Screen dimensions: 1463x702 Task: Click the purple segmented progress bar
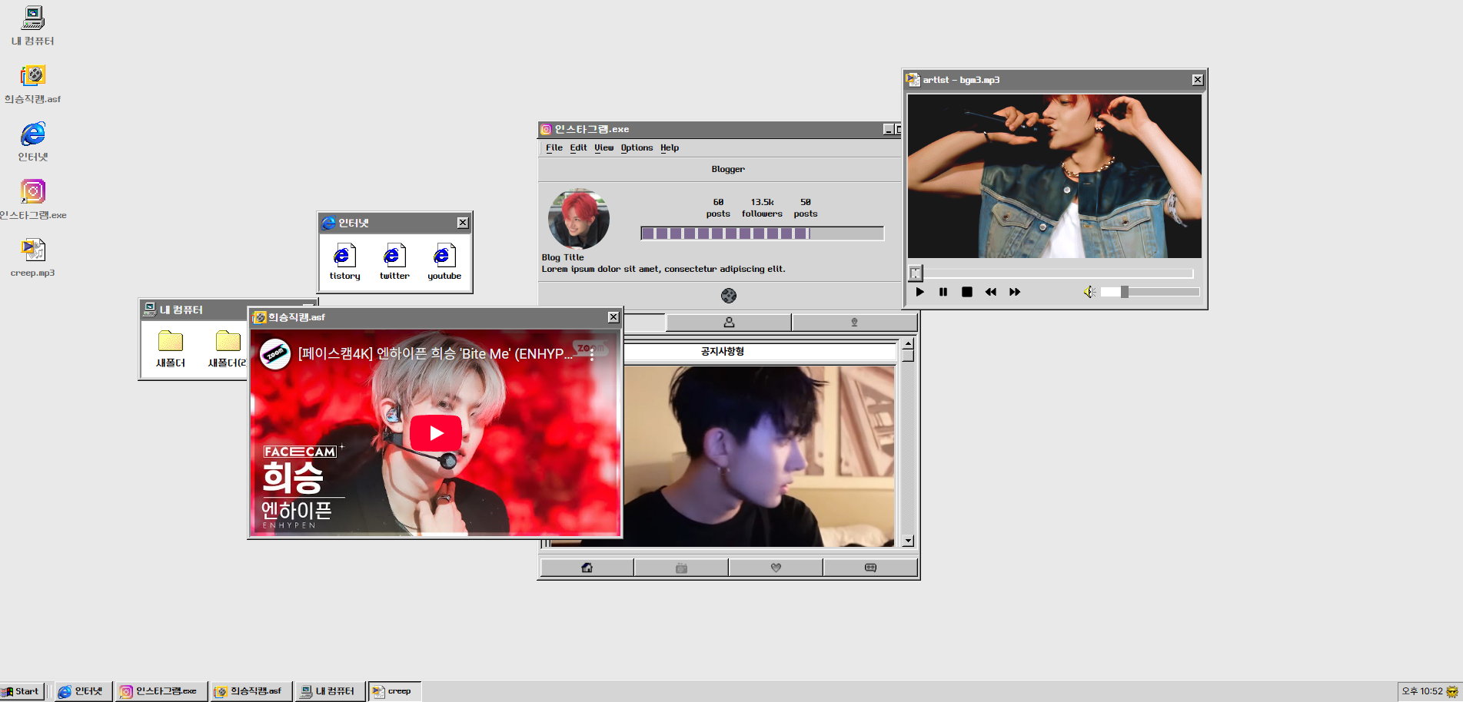[x=763, y=233]
